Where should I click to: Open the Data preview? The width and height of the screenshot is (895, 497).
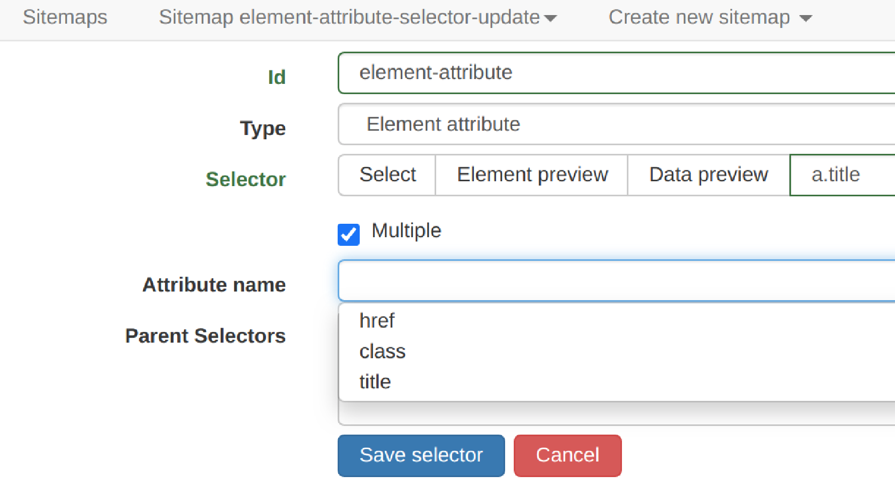click(708, 174)
